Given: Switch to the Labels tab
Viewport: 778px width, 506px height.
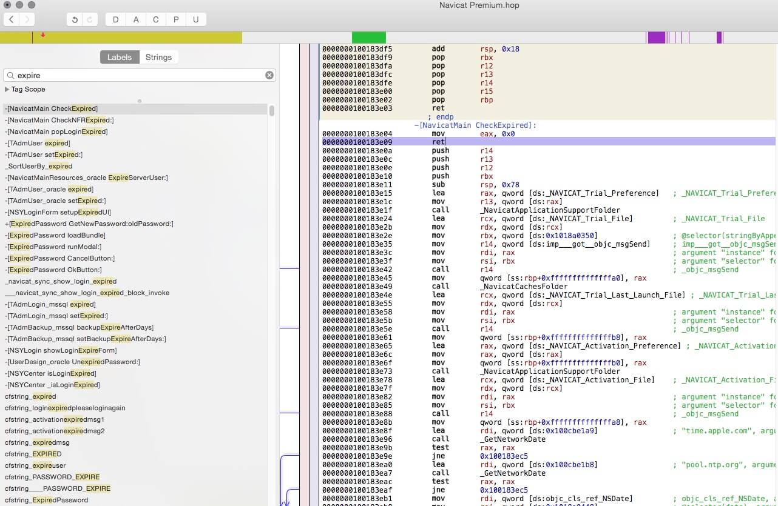Looking at the screenshot, I should click(x=120, y=57).
